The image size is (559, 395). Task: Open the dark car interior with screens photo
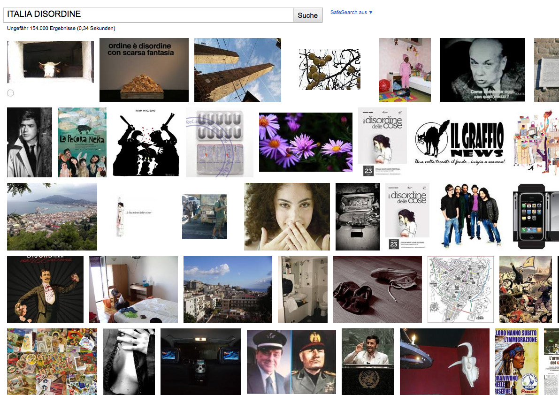201,362
